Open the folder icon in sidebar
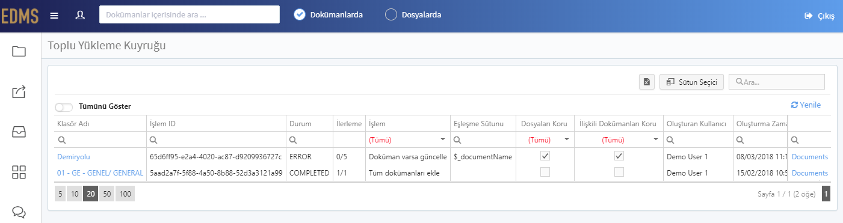 [x=19, y=51]
